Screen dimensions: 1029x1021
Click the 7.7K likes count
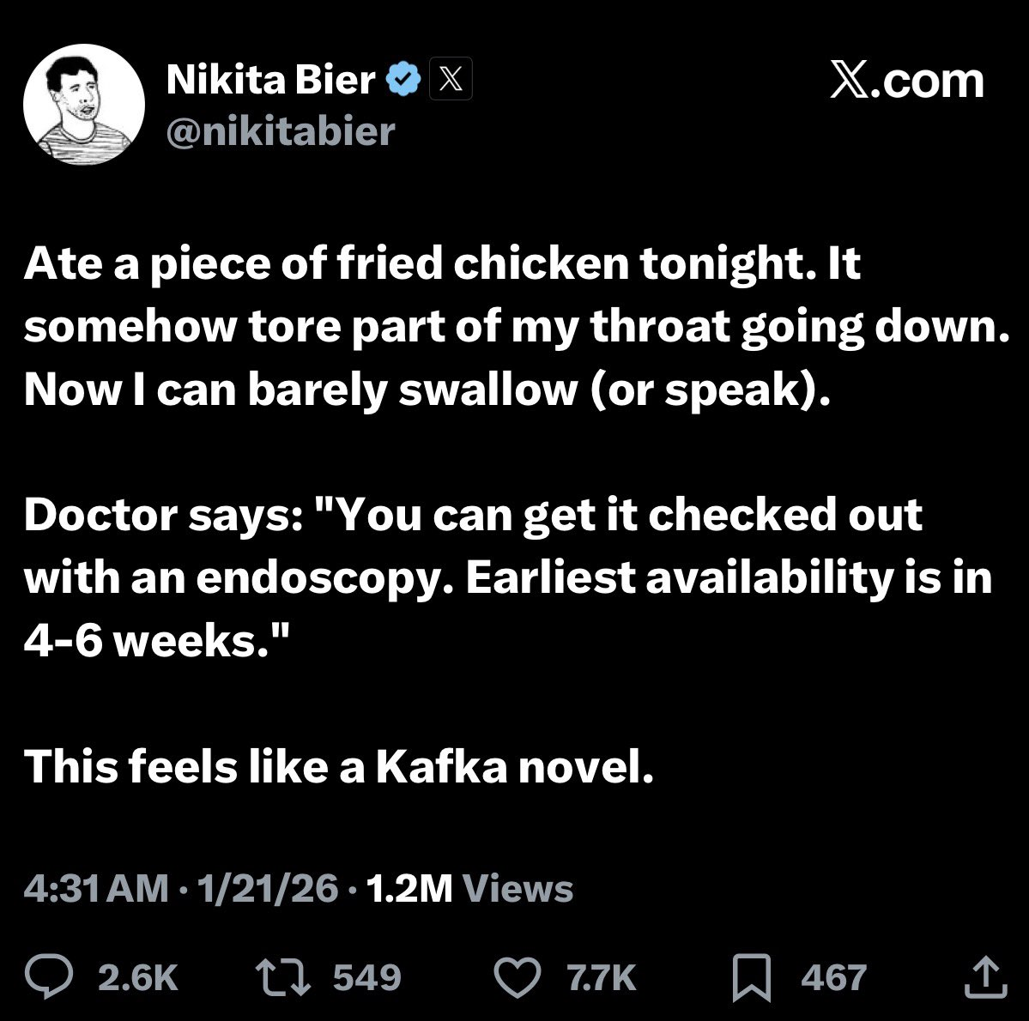tap(600, 978)
